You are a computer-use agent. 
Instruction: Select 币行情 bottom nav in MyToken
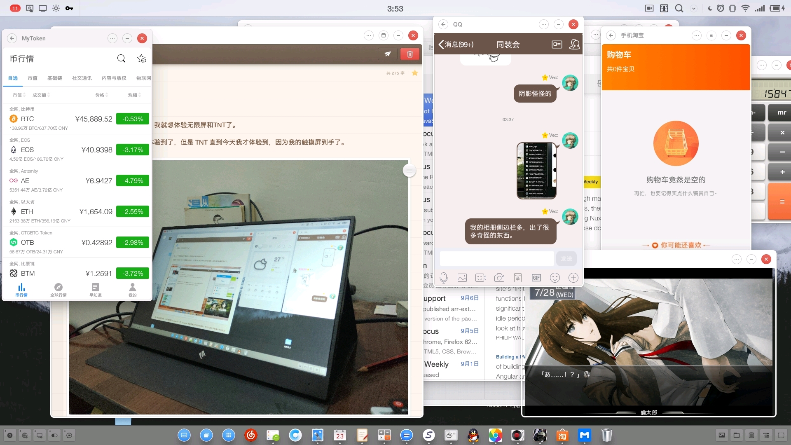point(21,290)
